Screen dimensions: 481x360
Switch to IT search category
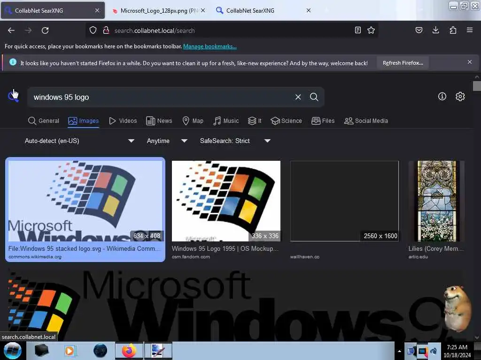pos(255,121)
